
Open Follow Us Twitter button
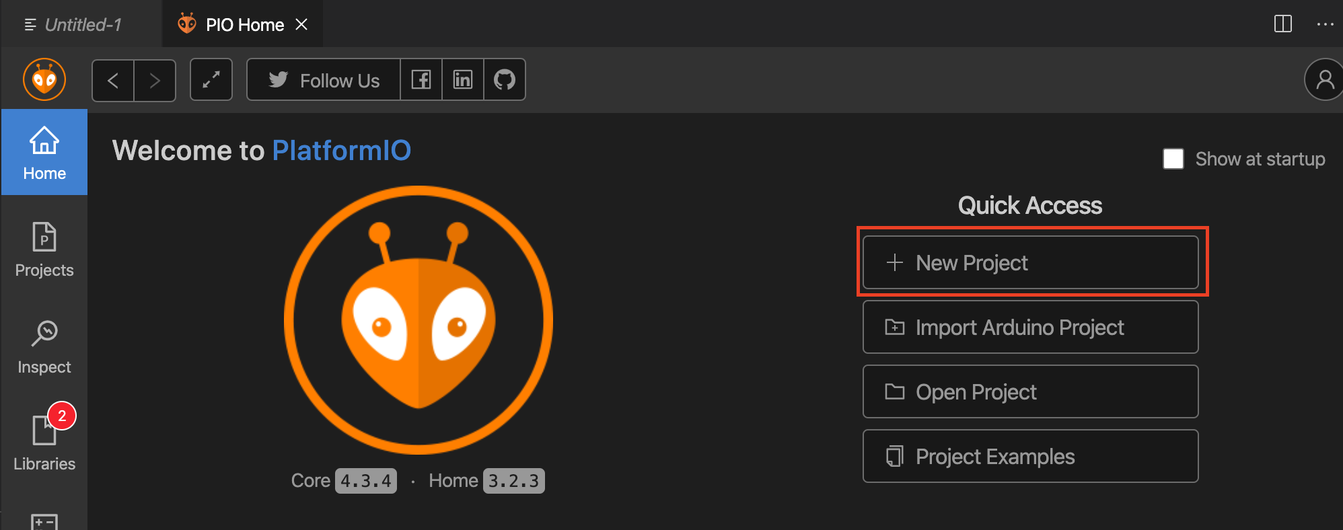324,79
